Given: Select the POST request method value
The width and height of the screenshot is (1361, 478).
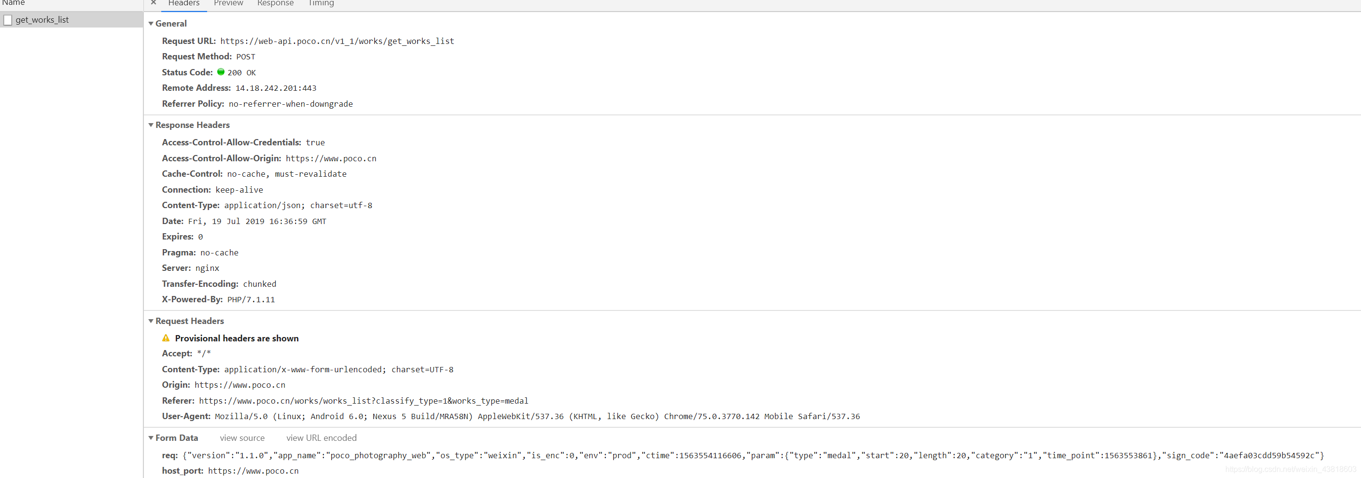Looking at the screenshot, I should tap(246, 56).
